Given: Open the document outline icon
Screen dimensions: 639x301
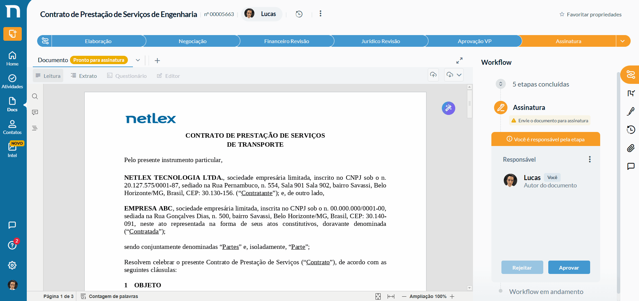Looking at the screenshot, I should [35, 128].
